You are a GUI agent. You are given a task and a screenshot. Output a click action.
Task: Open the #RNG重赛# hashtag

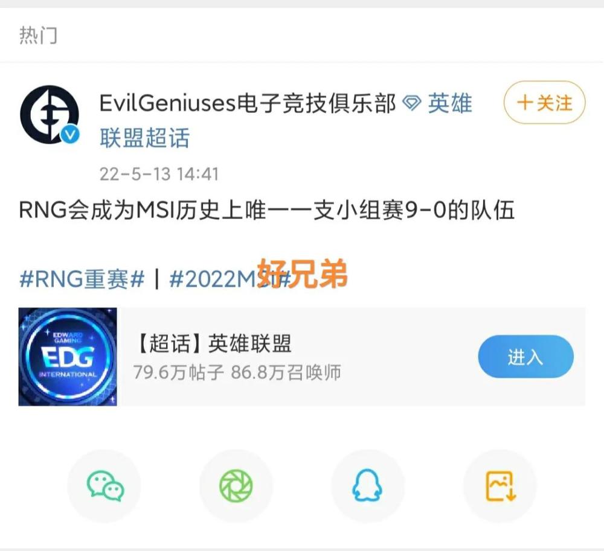pyautogui.click(x=82, y=279)
